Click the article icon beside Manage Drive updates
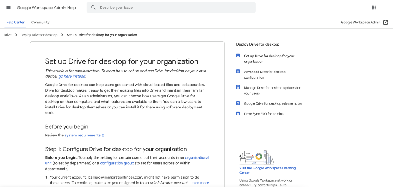The image size is (393, 187). [x=238, y=87]
